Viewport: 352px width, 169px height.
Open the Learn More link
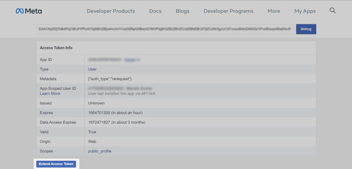point(50,93)
